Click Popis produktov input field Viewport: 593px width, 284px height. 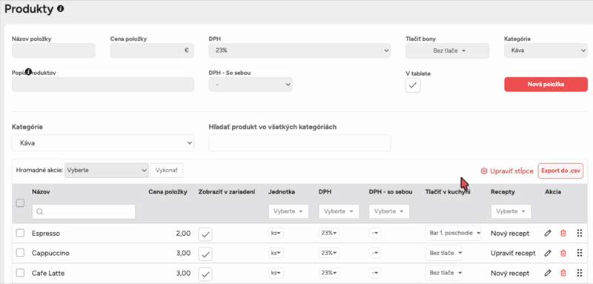coord(103,85)
